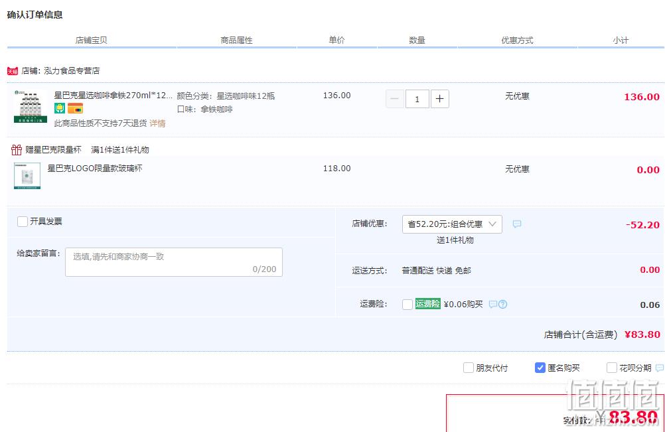Check the 朋友代付 option
Image resolution: width=665 pixels, height=432 pixels.
[468, 368]
